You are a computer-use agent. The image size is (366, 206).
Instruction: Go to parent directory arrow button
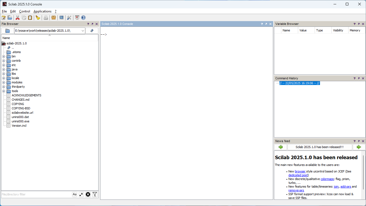coord(92,31)
